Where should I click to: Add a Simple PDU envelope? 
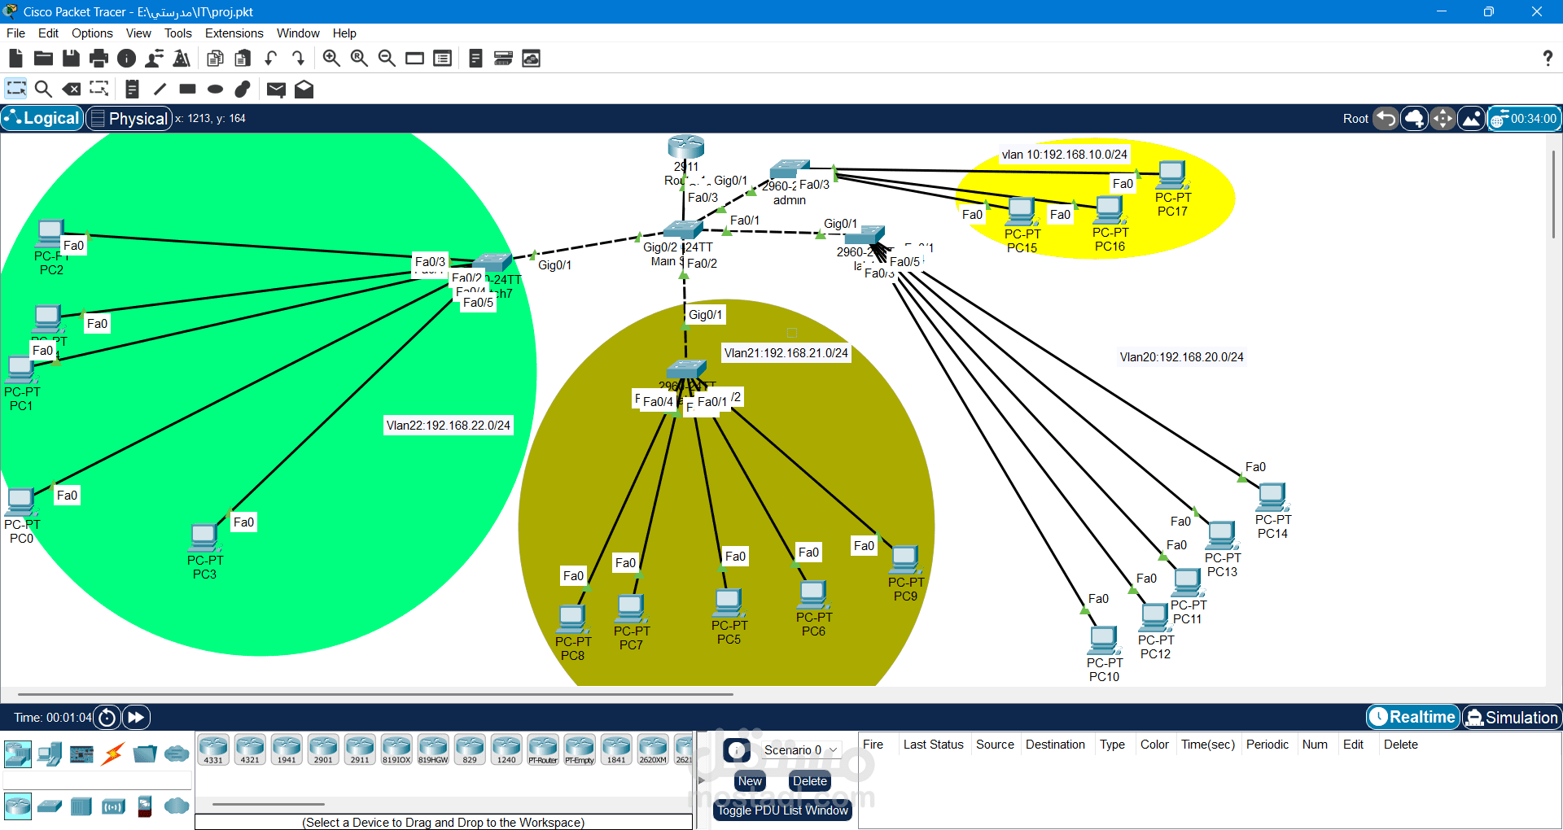276,90
